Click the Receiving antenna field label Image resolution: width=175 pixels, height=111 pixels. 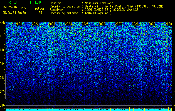click(x=64, y=13)
